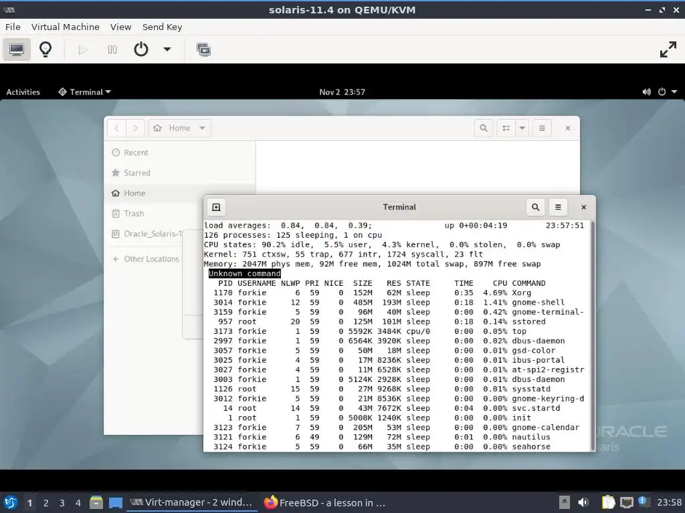The image size is (685, 513).
Task: Switch to workspace 1
Action: pyautogui.click(x=29, y=503)
